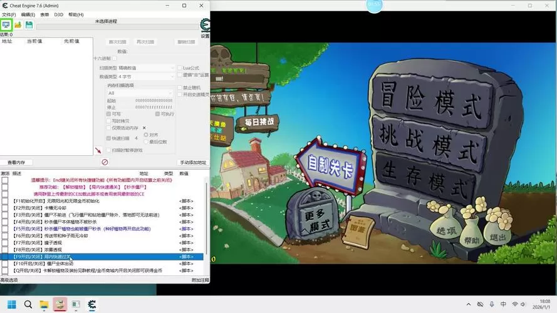Switch to Plants vs Zombies taskbar icon

[x=60, y=304]
